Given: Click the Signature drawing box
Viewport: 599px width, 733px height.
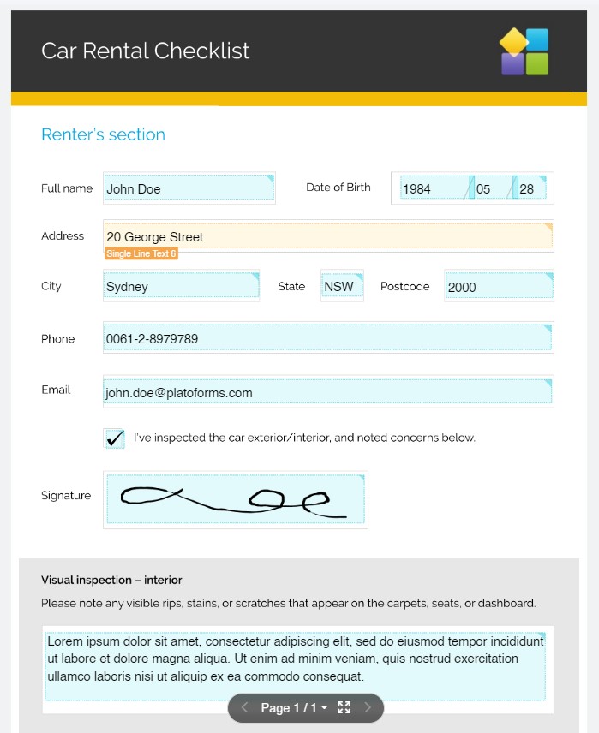Looking at the screenshot, I should (x=236, y=499).
